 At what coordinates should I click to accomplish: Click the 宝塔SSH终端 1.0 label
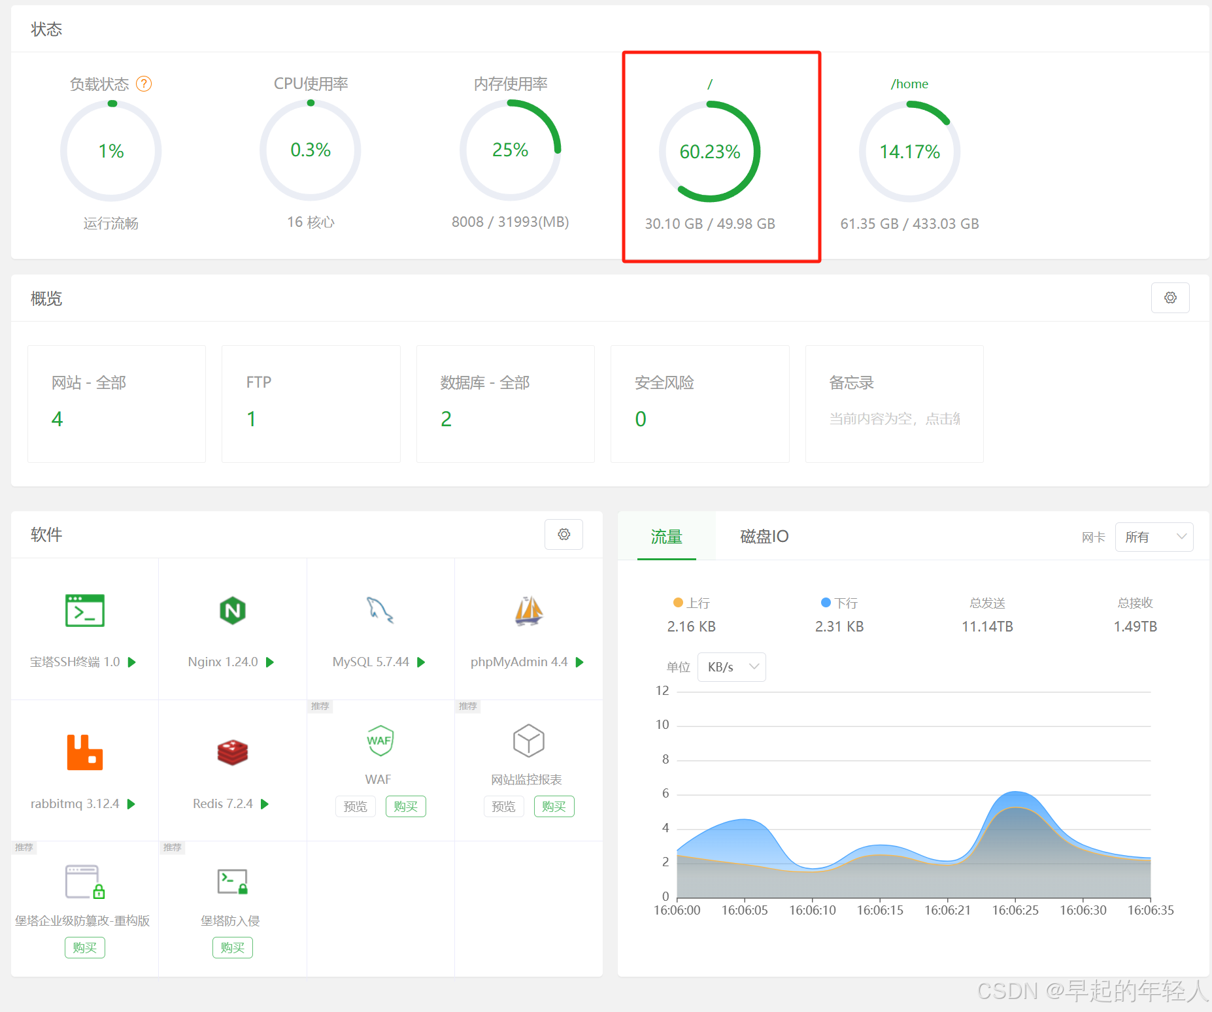click(x=75, y=662)
